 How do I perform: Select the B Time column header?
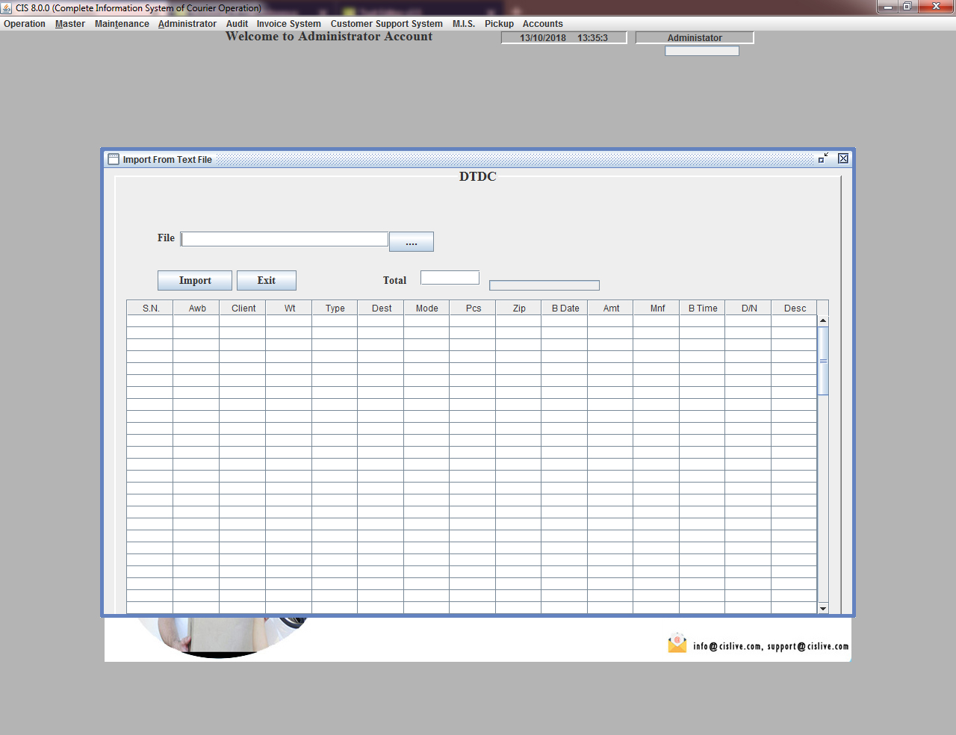(703, 308)
